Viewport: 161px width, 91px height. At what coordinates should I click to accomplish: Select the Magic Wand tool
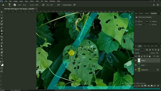coord(2,21)
